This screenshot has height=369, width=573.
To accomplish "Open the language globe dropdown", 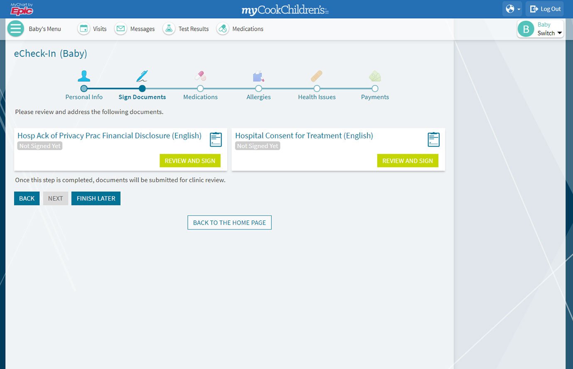I will (512, 9).
